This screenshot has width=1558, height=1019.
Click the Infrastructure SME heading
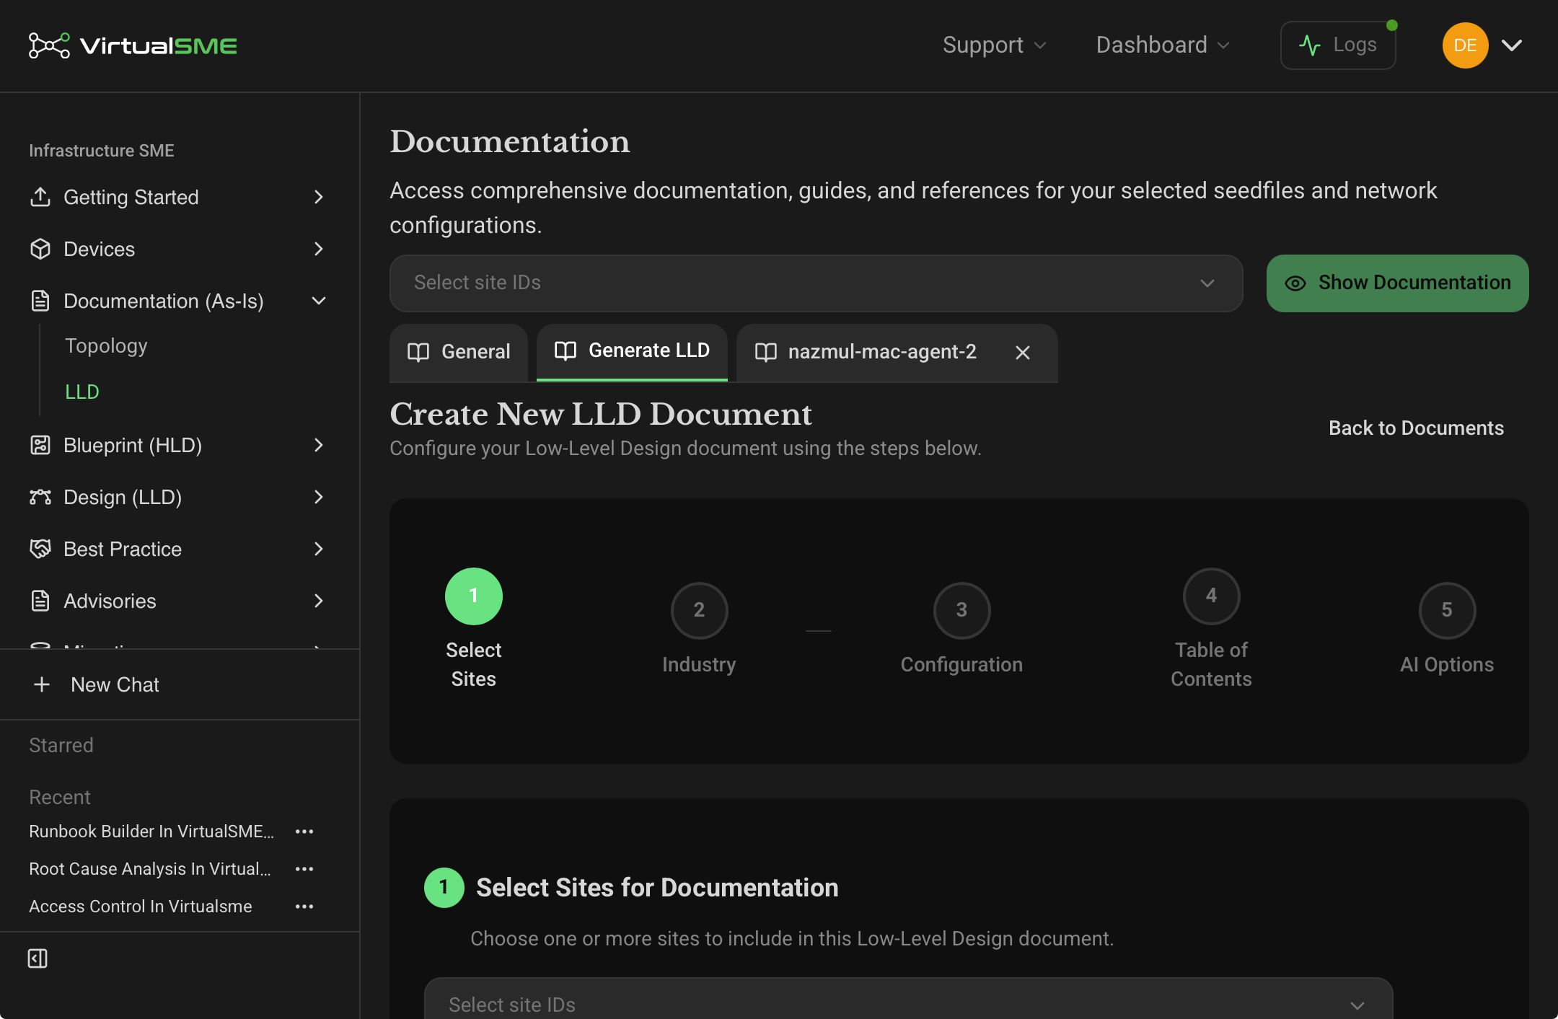coord(102,151)
